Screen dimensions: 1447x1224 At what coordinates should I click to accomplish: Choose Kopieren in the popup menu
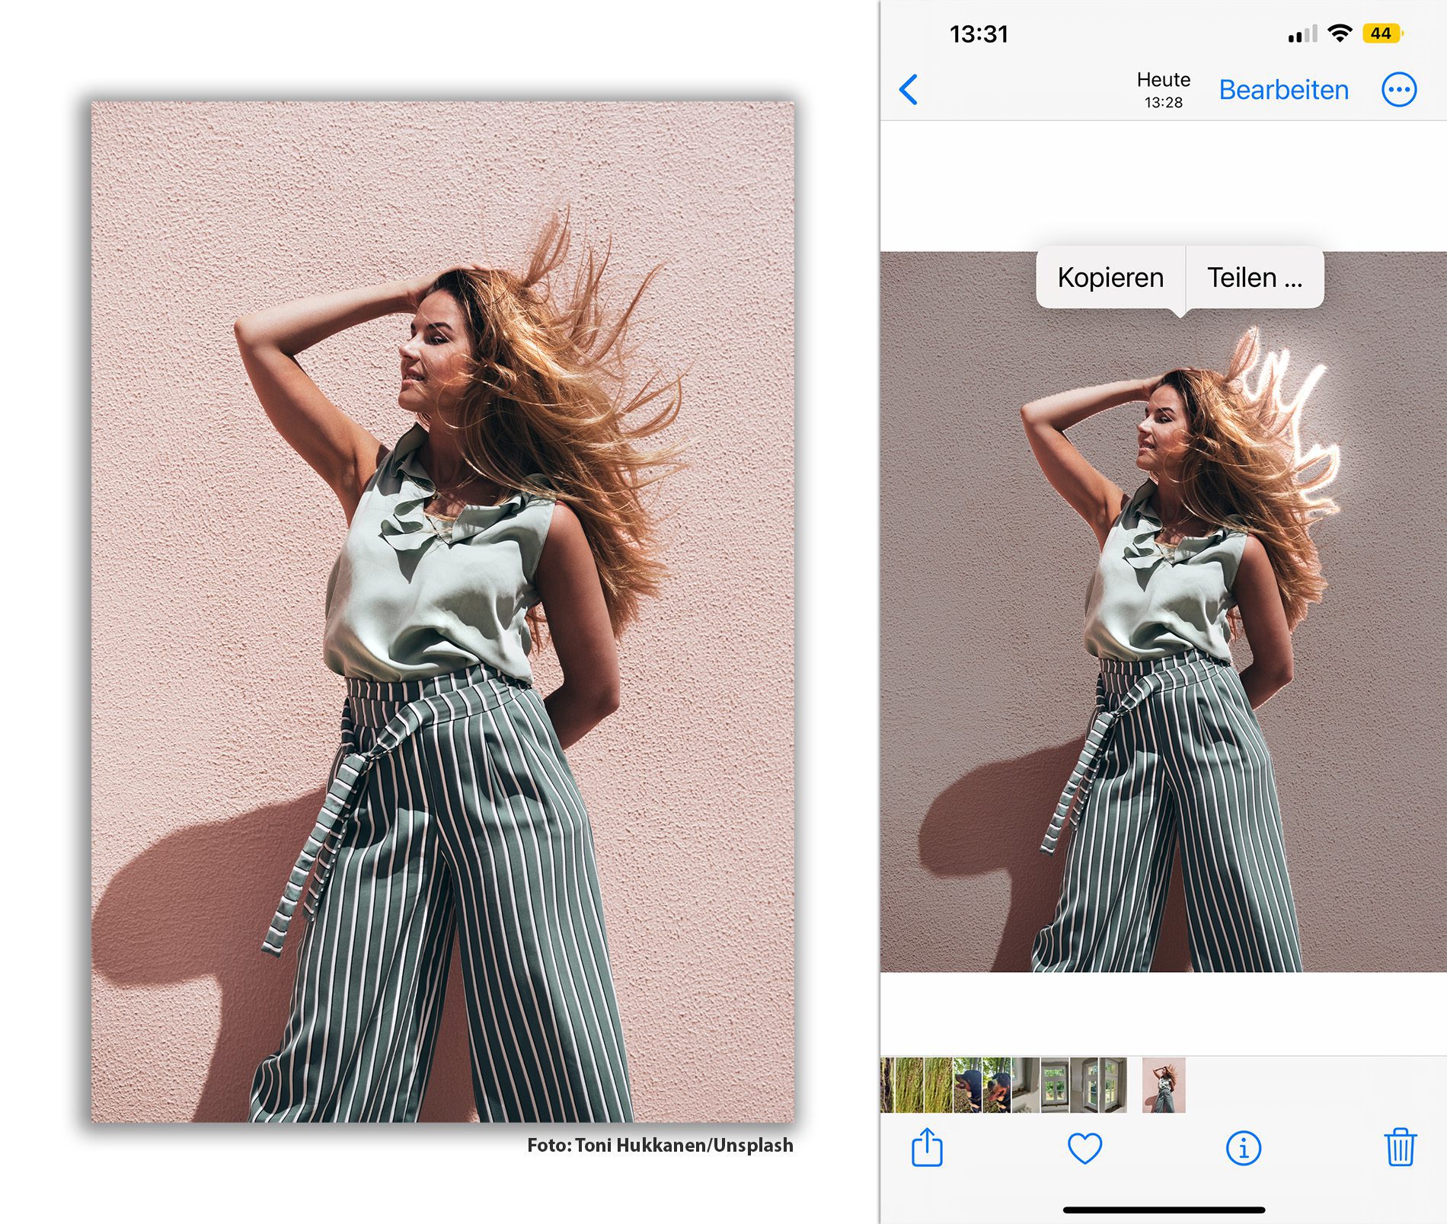(x=1110, y=278)
